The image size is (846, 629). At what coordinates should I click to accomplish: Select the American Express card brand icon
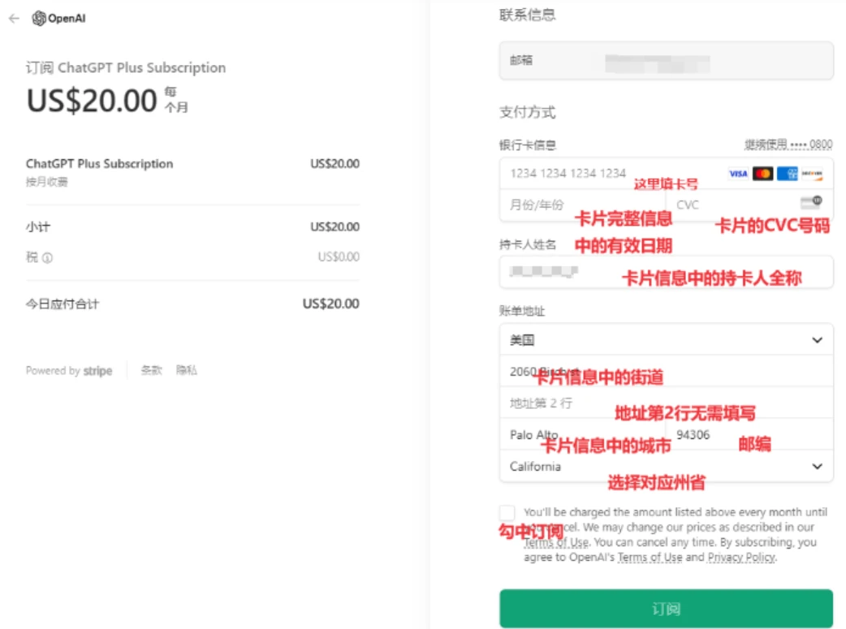pos(788,174)
